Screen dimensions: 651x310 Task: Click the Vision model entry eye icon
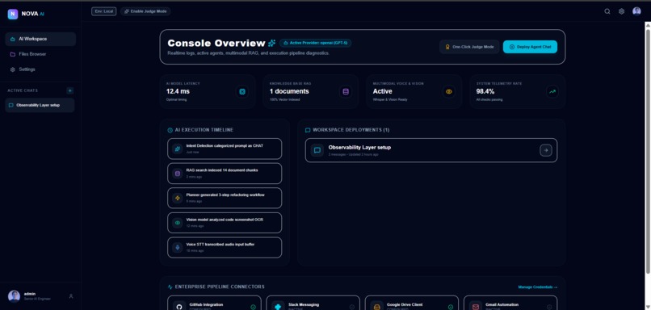pyautogui.click(x=178, y=223)
